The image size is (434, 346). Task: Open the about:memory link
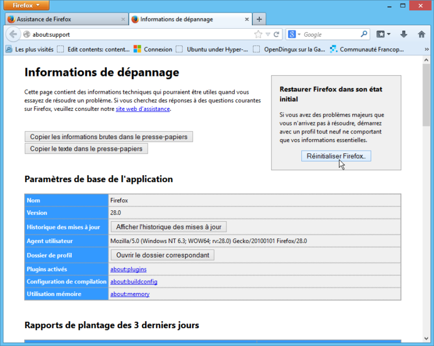tap(130, 294)
